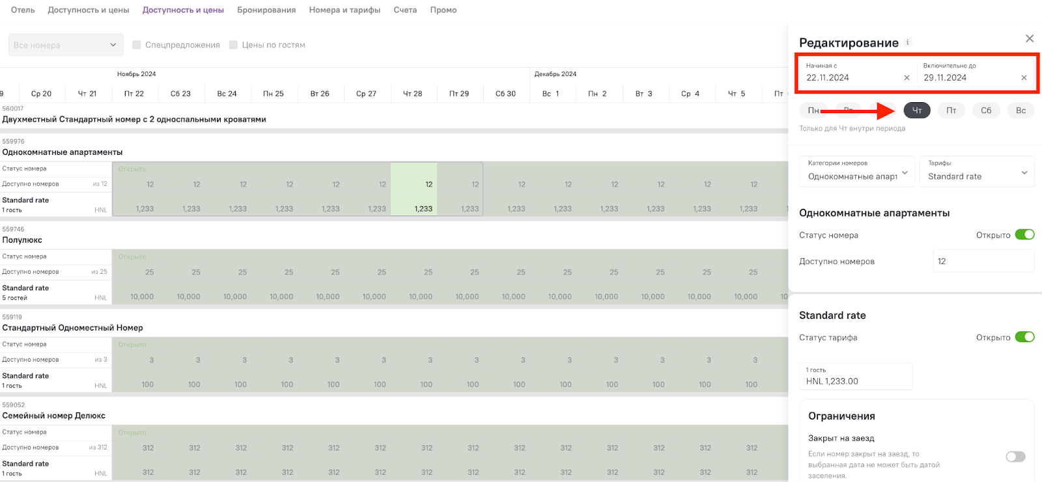Go to Бронирования tab
Image resolution: width=1042 pixels, height=482 pixels.
point(266,10)
